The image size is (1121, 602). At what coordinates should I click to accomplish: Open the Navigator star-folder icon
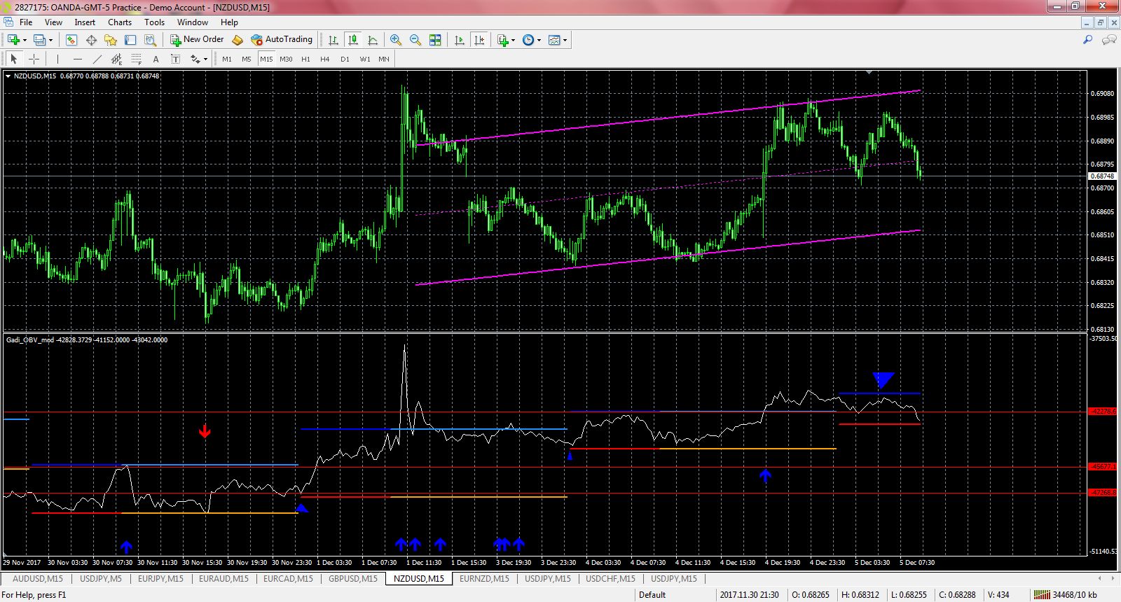(x=111, y=40)
